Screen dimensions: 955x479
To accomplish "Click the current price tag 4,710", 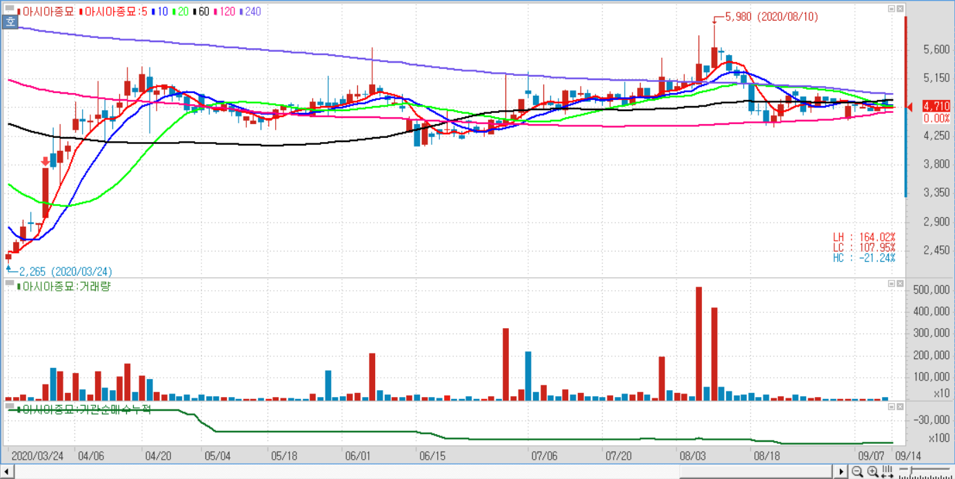I will pyautogui.click(x=936, y=106).
